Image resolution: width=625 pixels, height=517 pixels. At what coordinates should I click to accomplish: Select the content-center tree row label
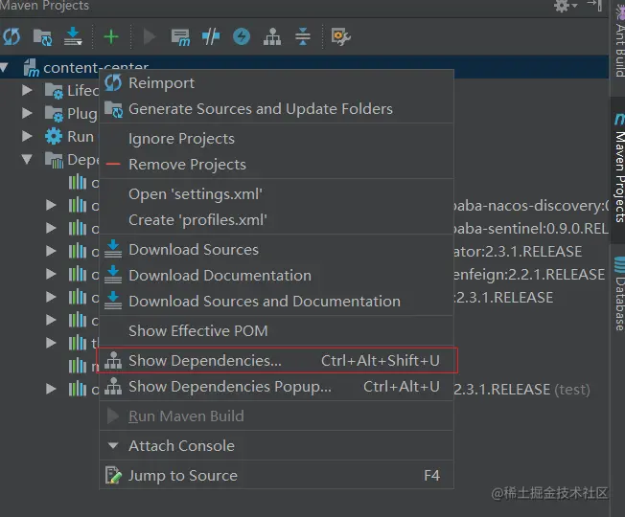point(96,68)
